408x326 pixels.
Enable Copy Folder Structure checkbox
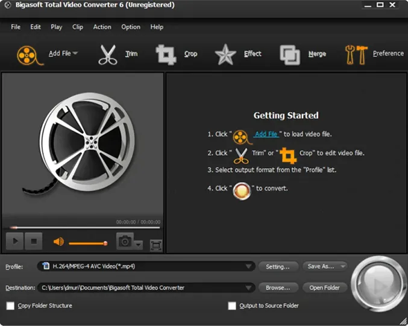pos(10,306)
